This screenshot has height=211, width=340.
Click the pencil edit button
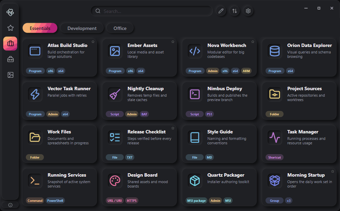[x=221, y=11]
